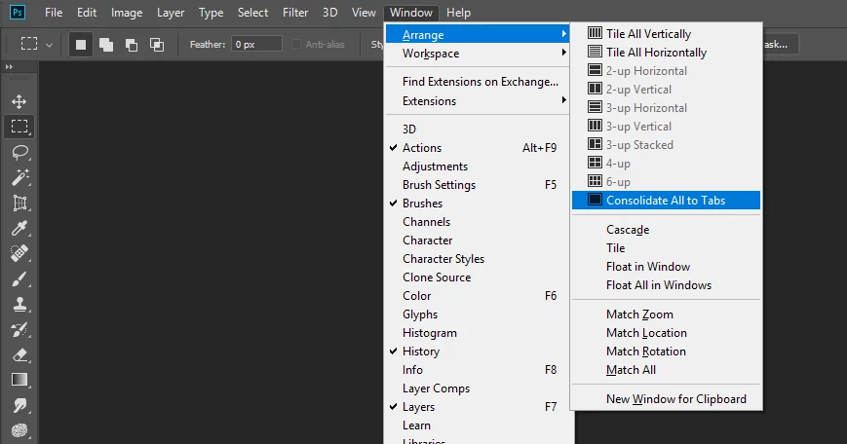Choose Subtract from Selection mode icon

tap(132, 44)
